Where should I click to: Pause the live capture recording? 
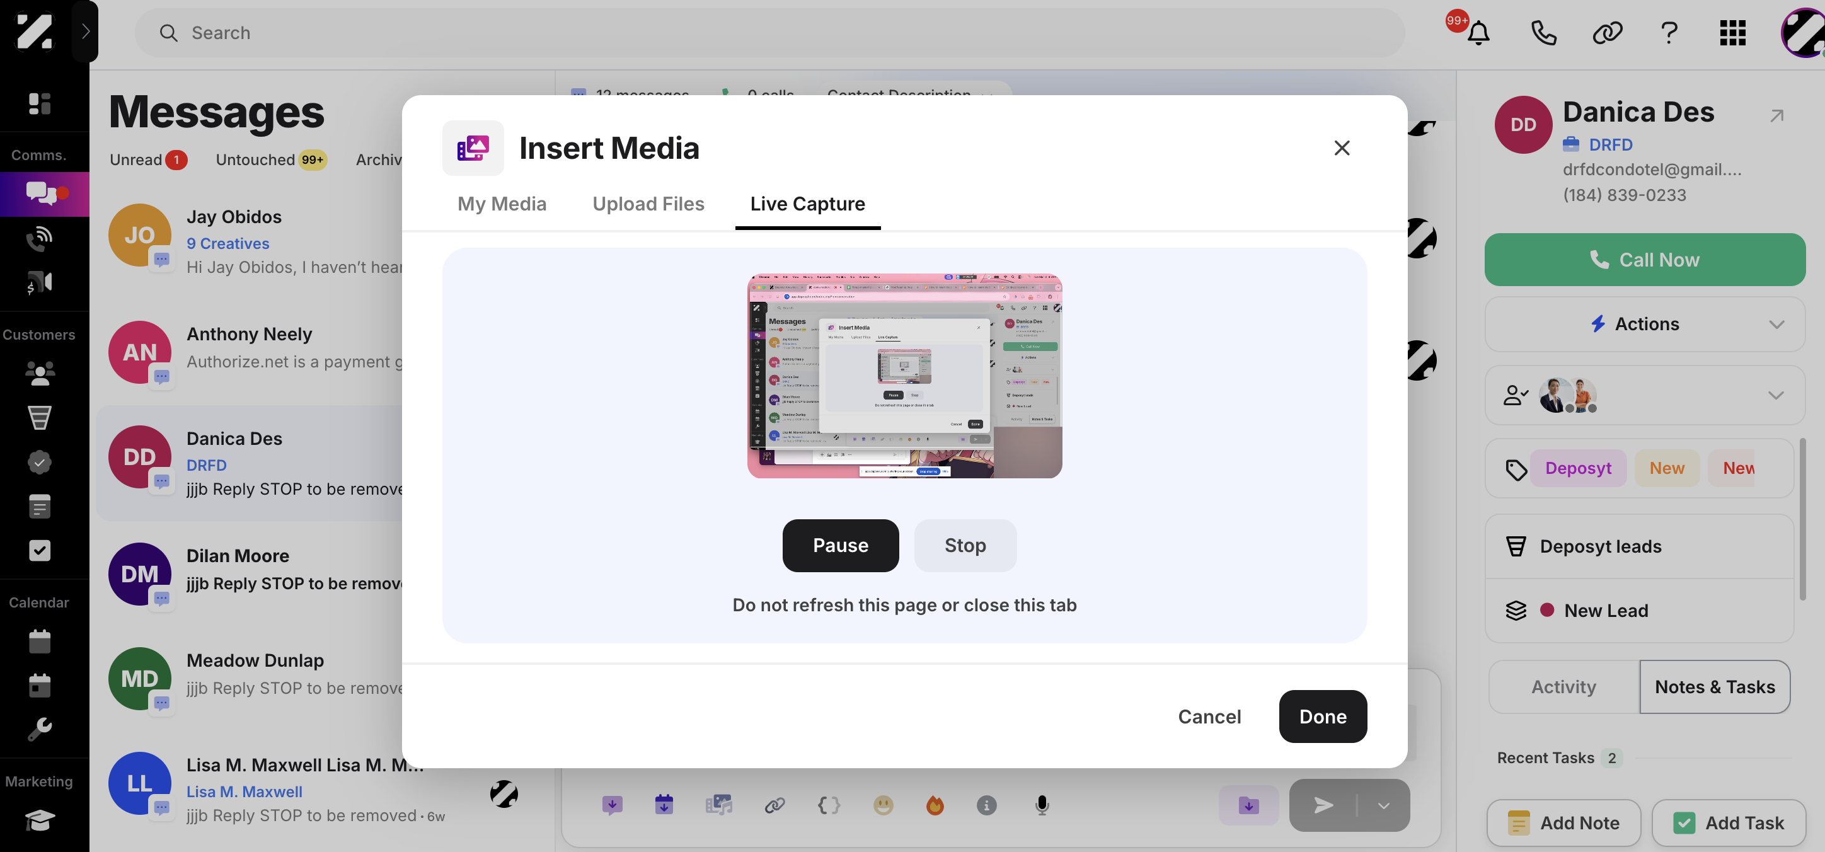point(840,545)
